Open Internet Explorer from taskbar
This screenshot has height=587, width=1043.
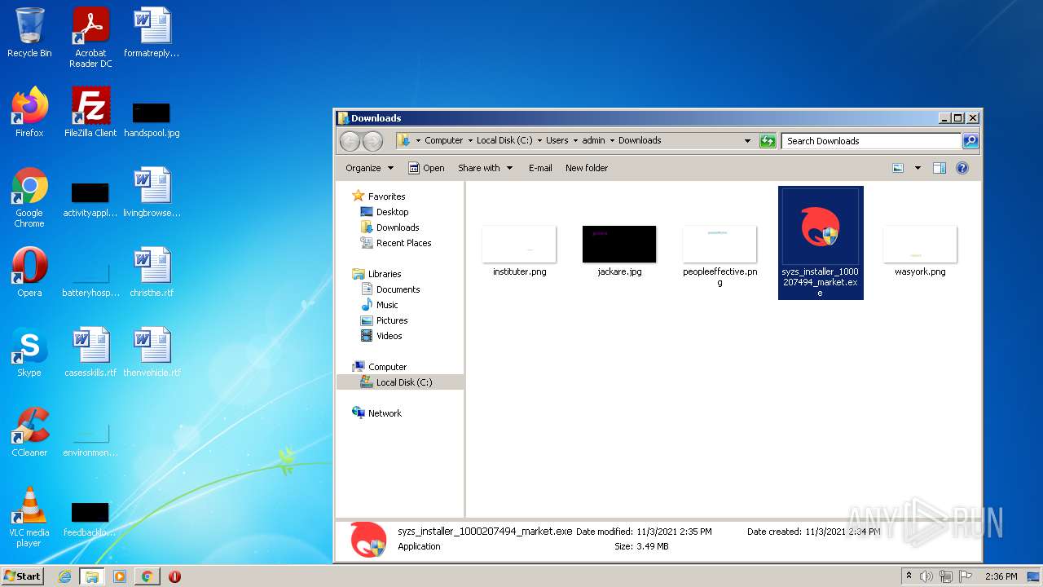[x=64, y=576]
